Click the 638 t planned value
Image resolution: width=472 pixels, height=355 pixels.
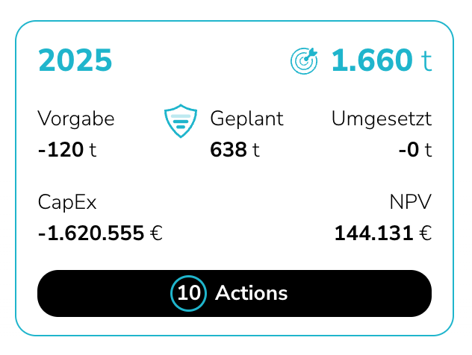point(235,150)
